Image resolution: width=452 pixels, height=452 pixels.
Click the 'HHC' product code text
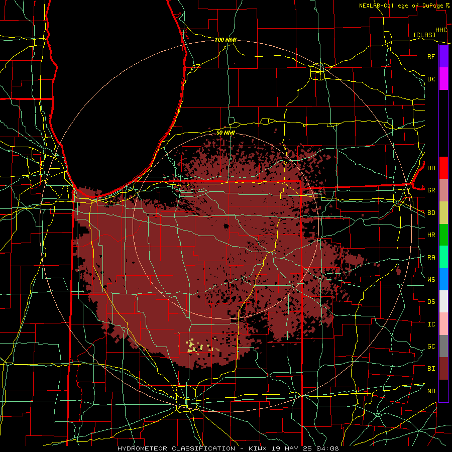click(441, 30)
